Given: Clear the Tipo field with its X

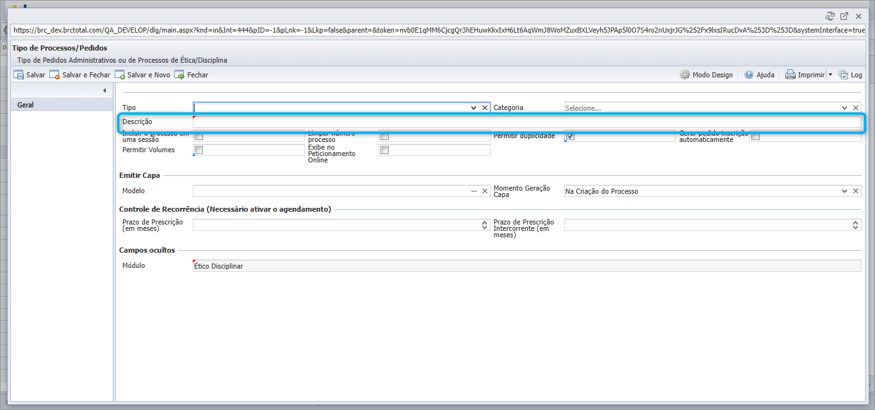Looking at the screenshot, I should point(485,108).
